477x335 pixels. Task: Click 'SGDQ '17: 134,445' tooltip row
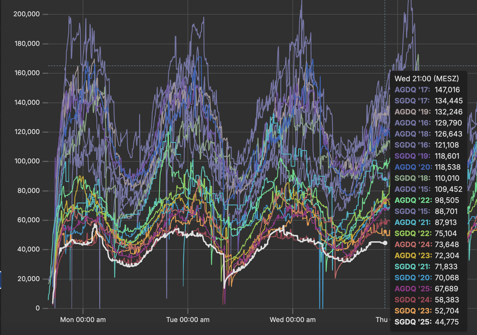click(429, 101)
